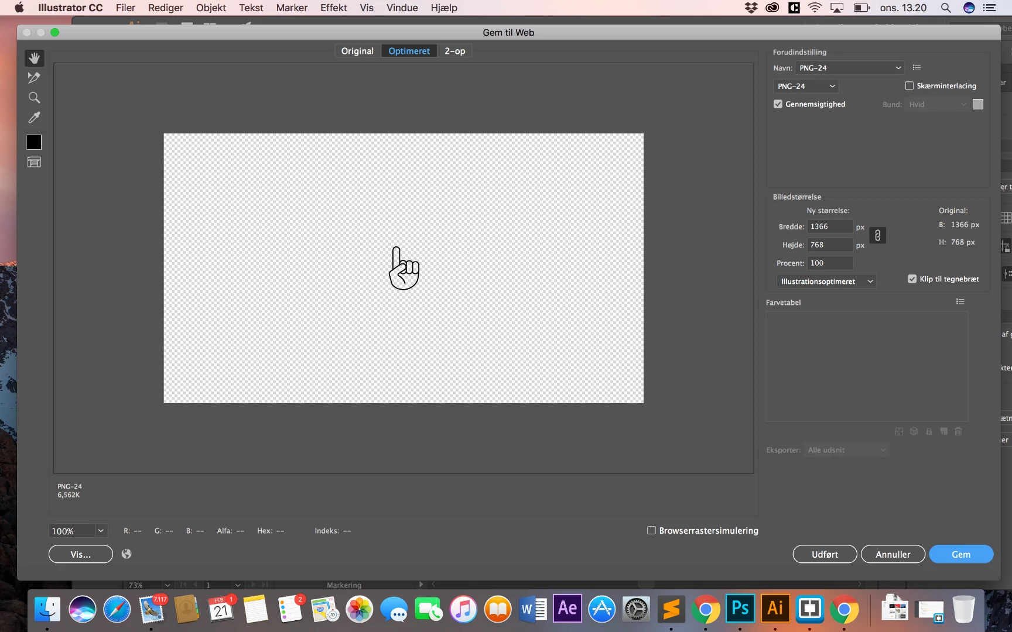1012x632 pixels.
Task: Open Safari from the Dock
Action: click(x=117, y=609)
